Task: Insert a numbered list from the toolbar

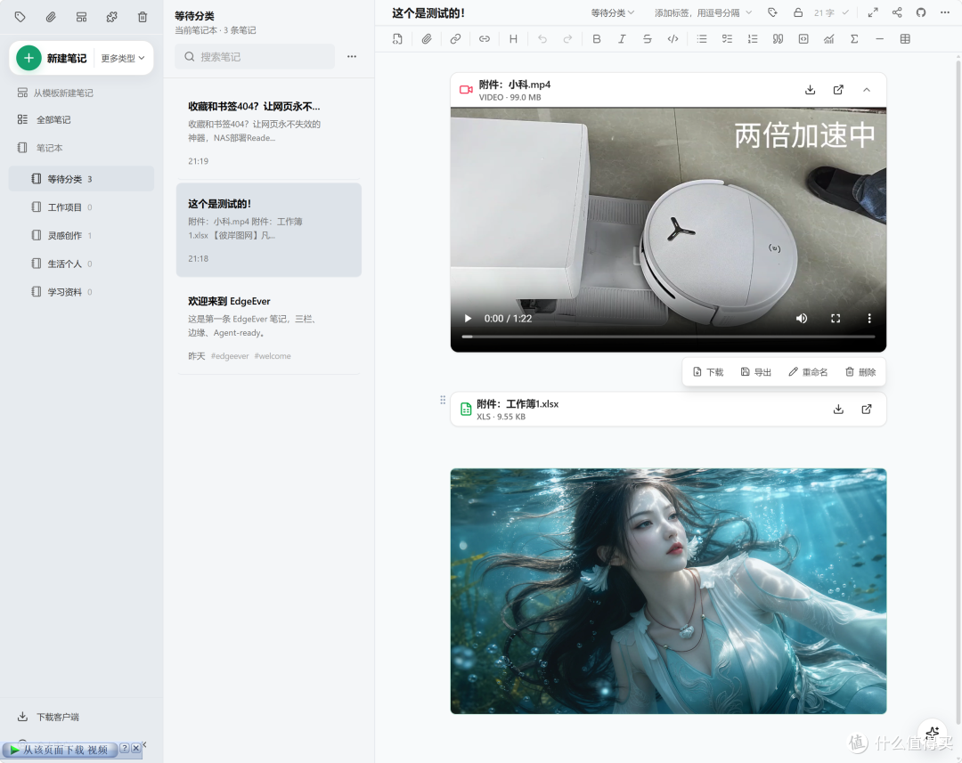Action: click(x=753, y=39)
